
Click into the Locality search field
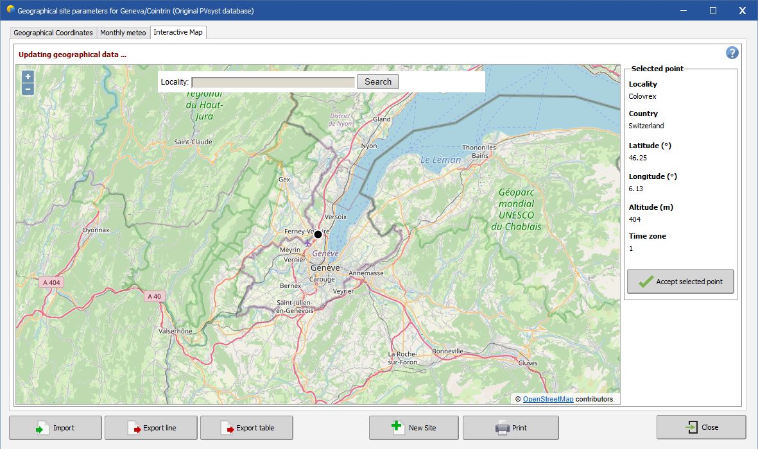273,82
